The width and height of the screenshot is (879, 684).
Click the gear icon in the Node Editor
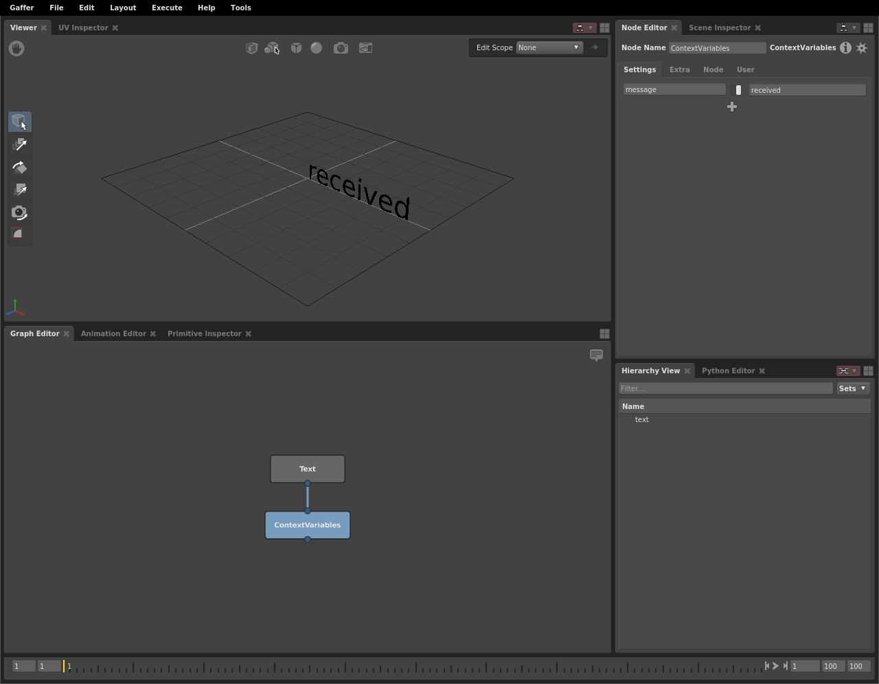[862, 47]
